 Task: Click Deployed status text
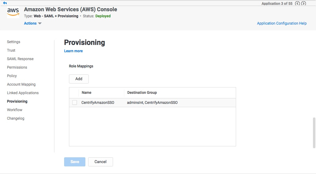click(103, 16)
